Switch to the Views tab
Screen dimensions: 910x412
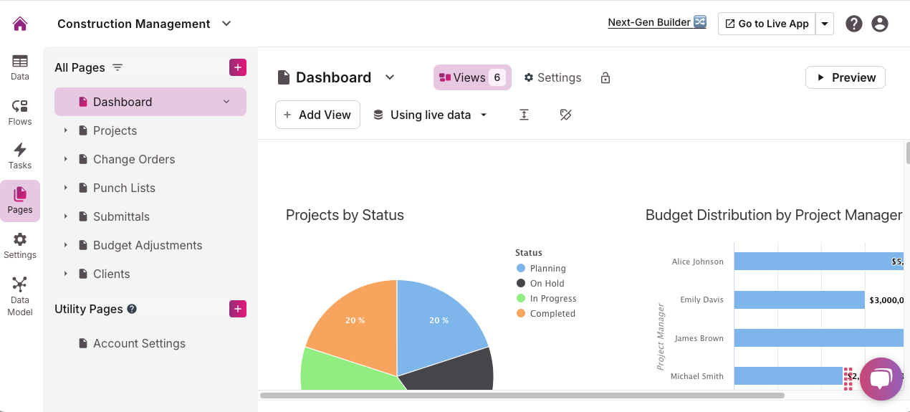point(471,77)
